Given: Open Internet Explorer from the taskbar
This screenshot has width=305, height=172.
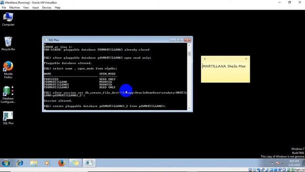Looking at the screenshot, I should (20, 163).
